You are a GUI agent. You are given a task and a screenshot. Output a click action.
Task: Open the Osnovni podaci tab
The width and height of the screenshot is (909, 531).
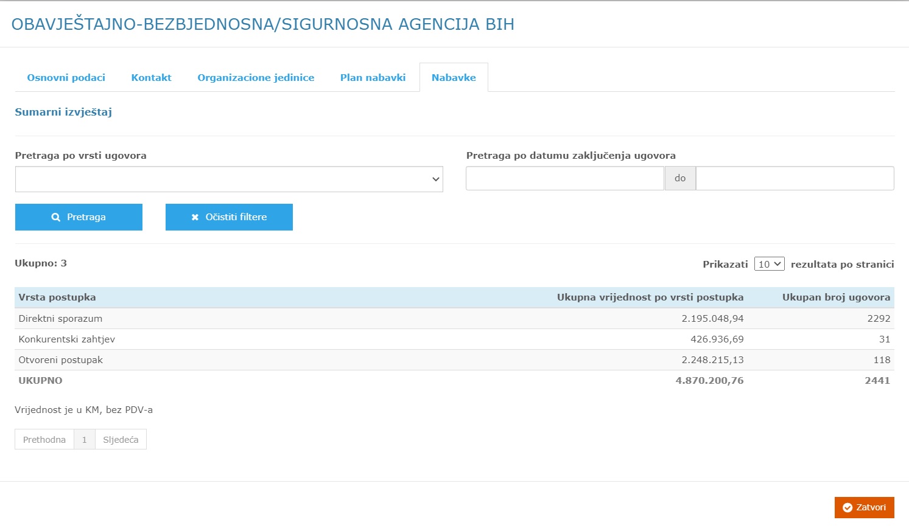(66, 78)
